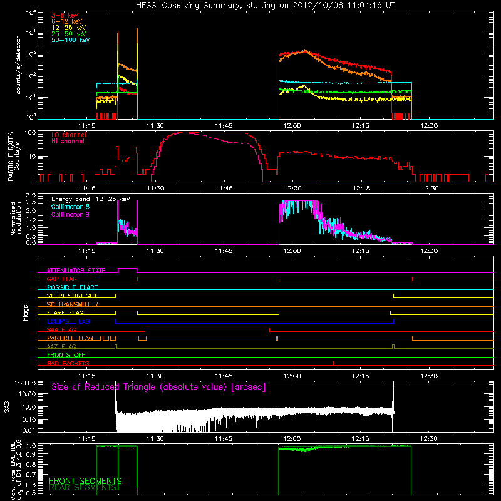Click the SC_IN_SUNLIGHT flag label

tap(72, 296)
